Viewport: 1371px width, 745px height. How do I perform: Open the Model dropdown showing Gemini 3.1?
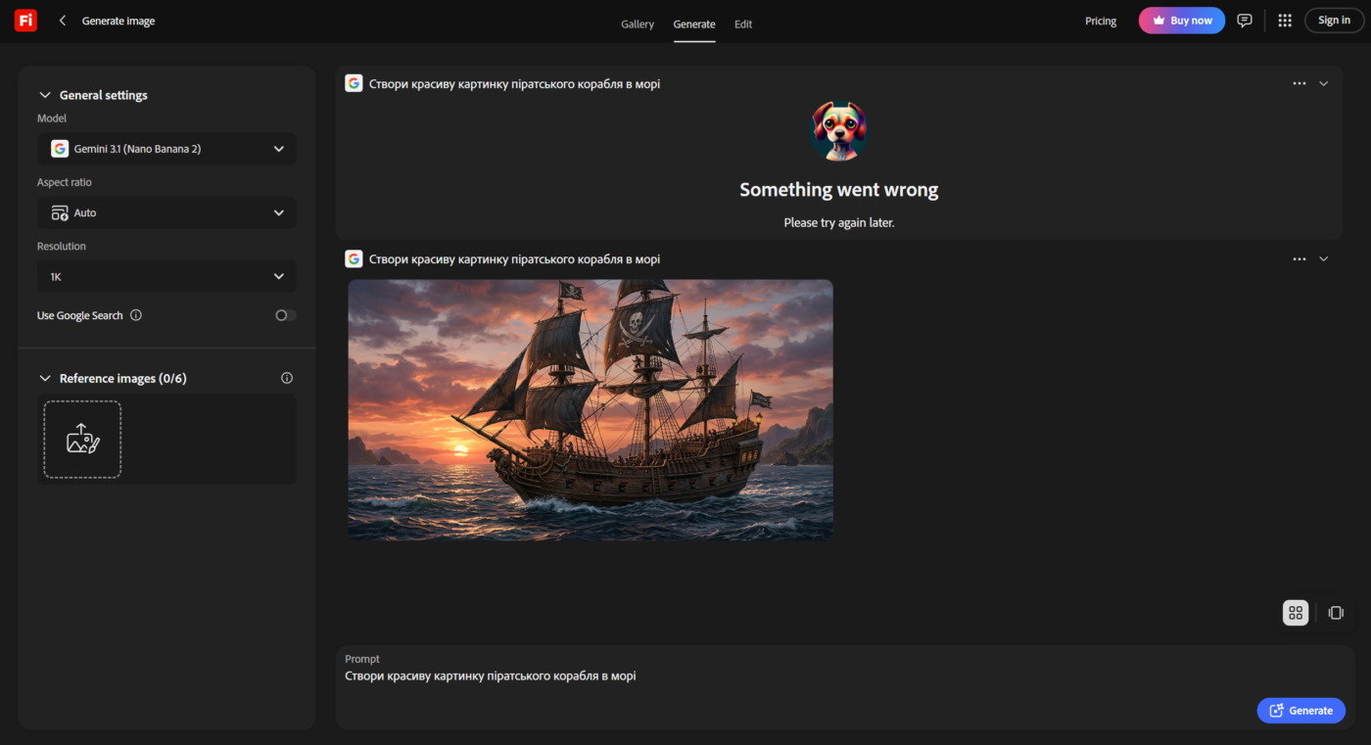[x=166, y=149]
